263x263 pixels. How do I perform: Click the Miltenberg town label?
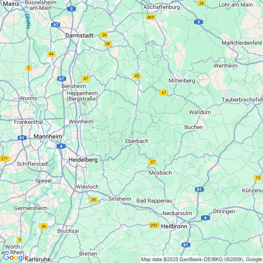click(182, 81)
